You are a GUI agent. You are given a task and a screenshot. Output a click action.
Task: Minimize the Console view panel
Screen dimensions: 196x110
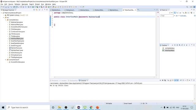click(192, 80)
